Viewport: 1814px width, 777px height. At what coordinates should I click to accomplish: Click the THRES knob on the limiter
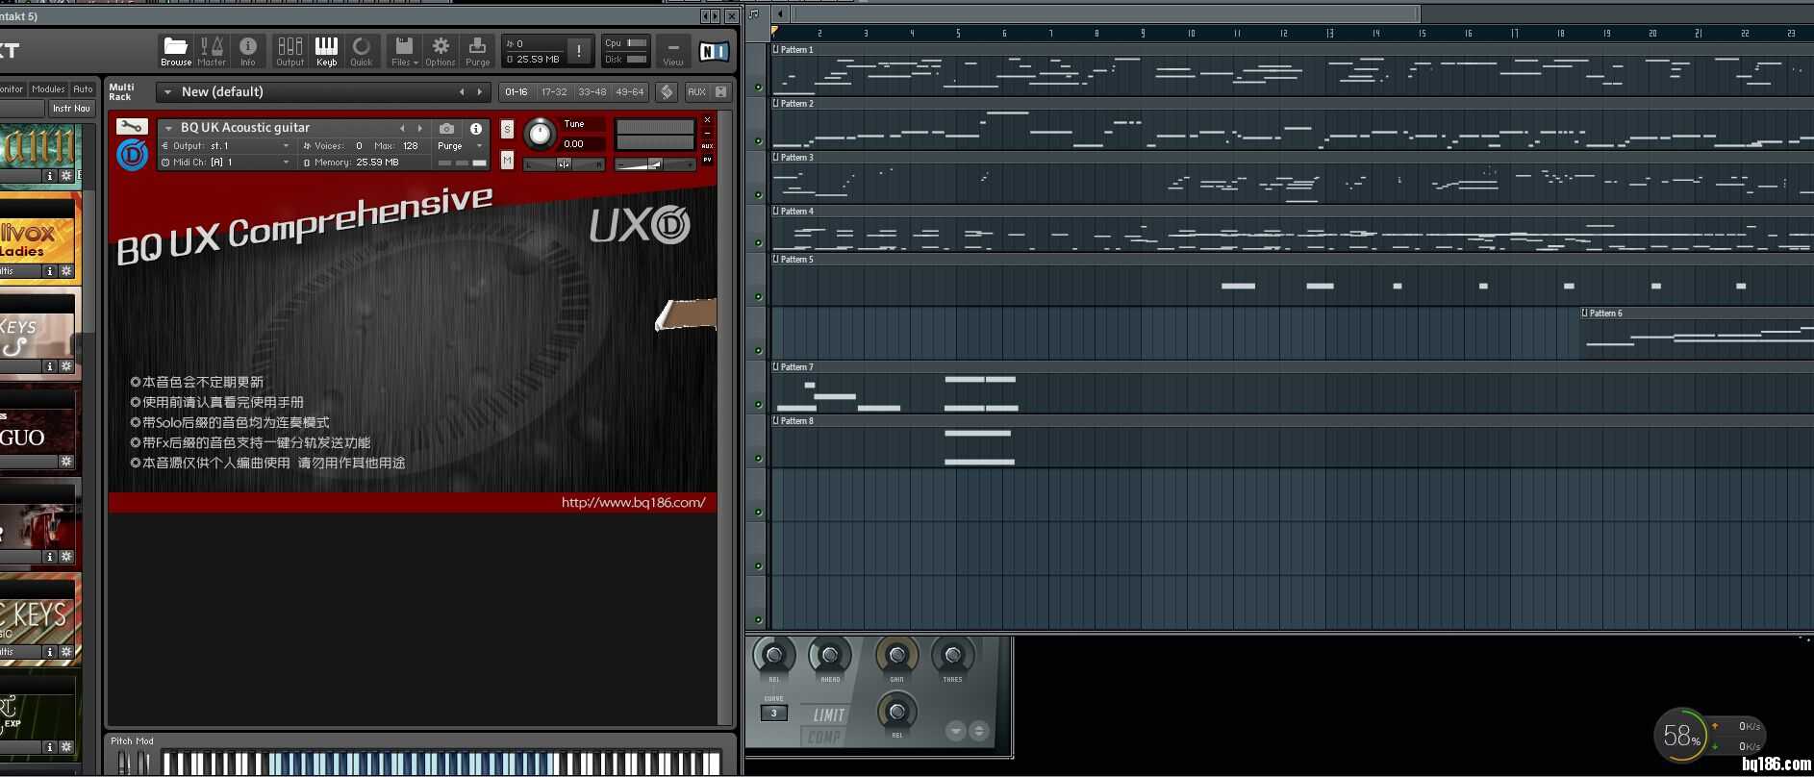click(952, 655)
